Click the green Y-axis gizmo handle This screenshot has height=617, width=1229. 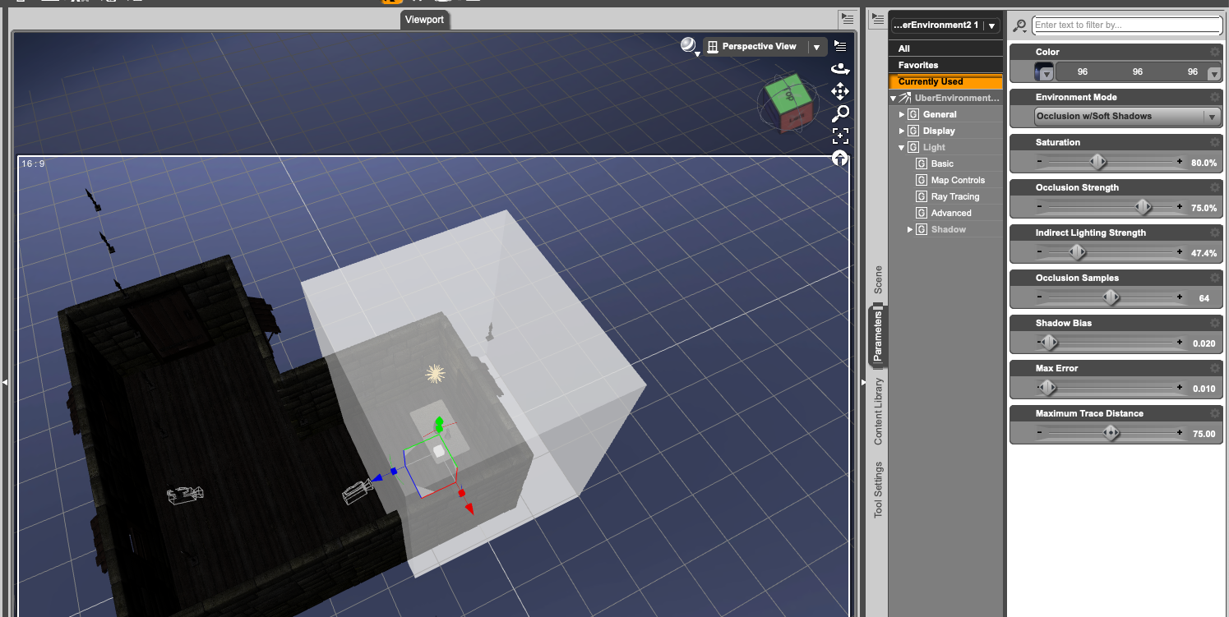tap(439, 424)
